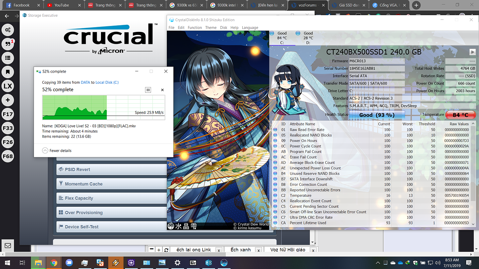Open File Explorer from the taskbar
This screenshot has height=269, width=479.
pos(38,263)
